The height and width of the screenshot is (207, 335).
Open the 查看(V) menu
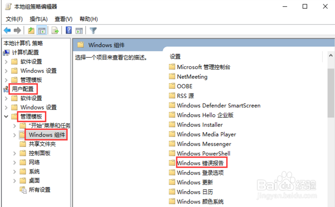pyautogui.click(x=64, y=19)
